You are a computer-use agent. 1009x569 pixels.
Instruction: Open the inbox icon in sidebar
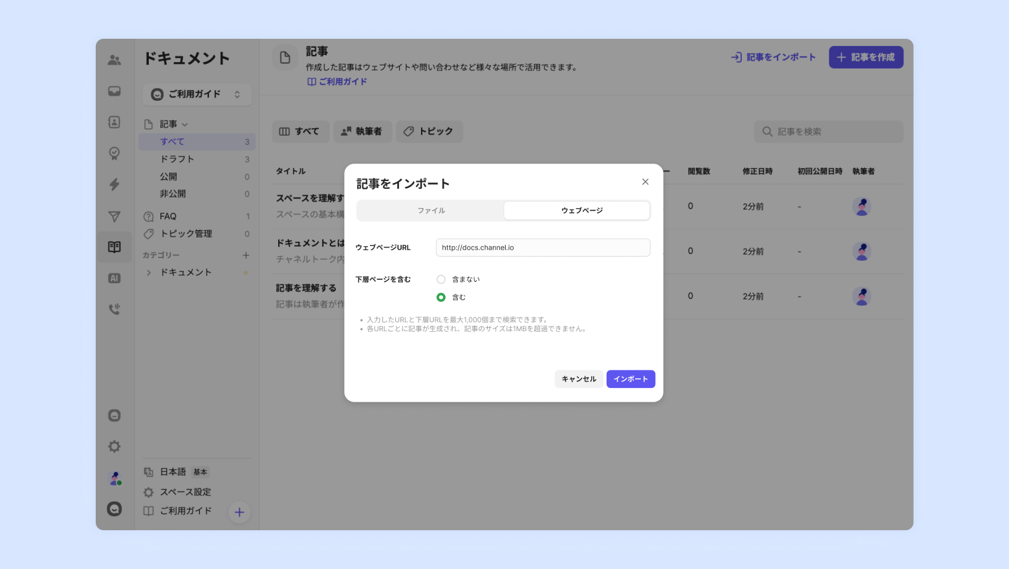[x=114, y=91]
